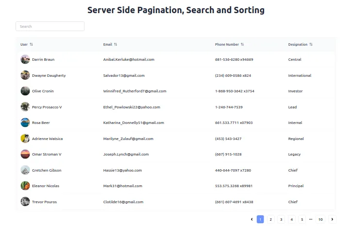This screenshot has width=352, height=246.
Task: Click Adrienne Watsica's avatar
Action: click(25, 139)
